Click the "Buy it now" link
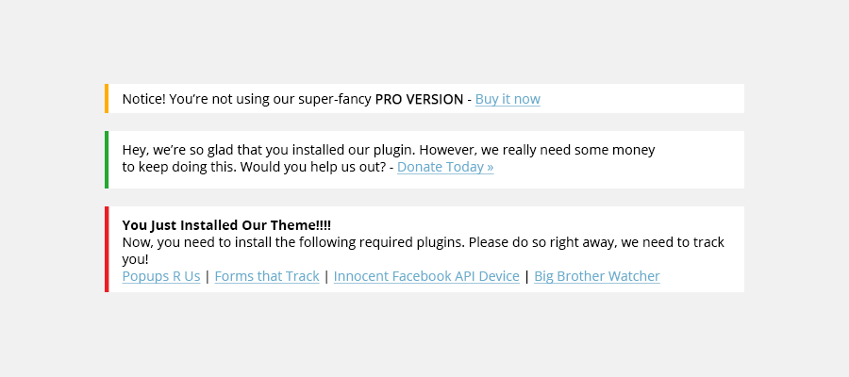This screenshot has width=849, height=377. 508,99
